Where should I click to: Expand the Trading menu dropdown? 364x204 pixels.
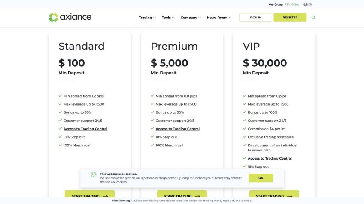[147, 18]
